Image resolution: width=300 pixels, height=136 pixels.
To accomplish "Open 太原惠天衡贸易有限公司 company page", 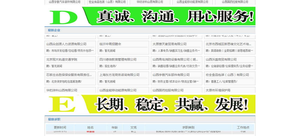I will tap(169, 44).
